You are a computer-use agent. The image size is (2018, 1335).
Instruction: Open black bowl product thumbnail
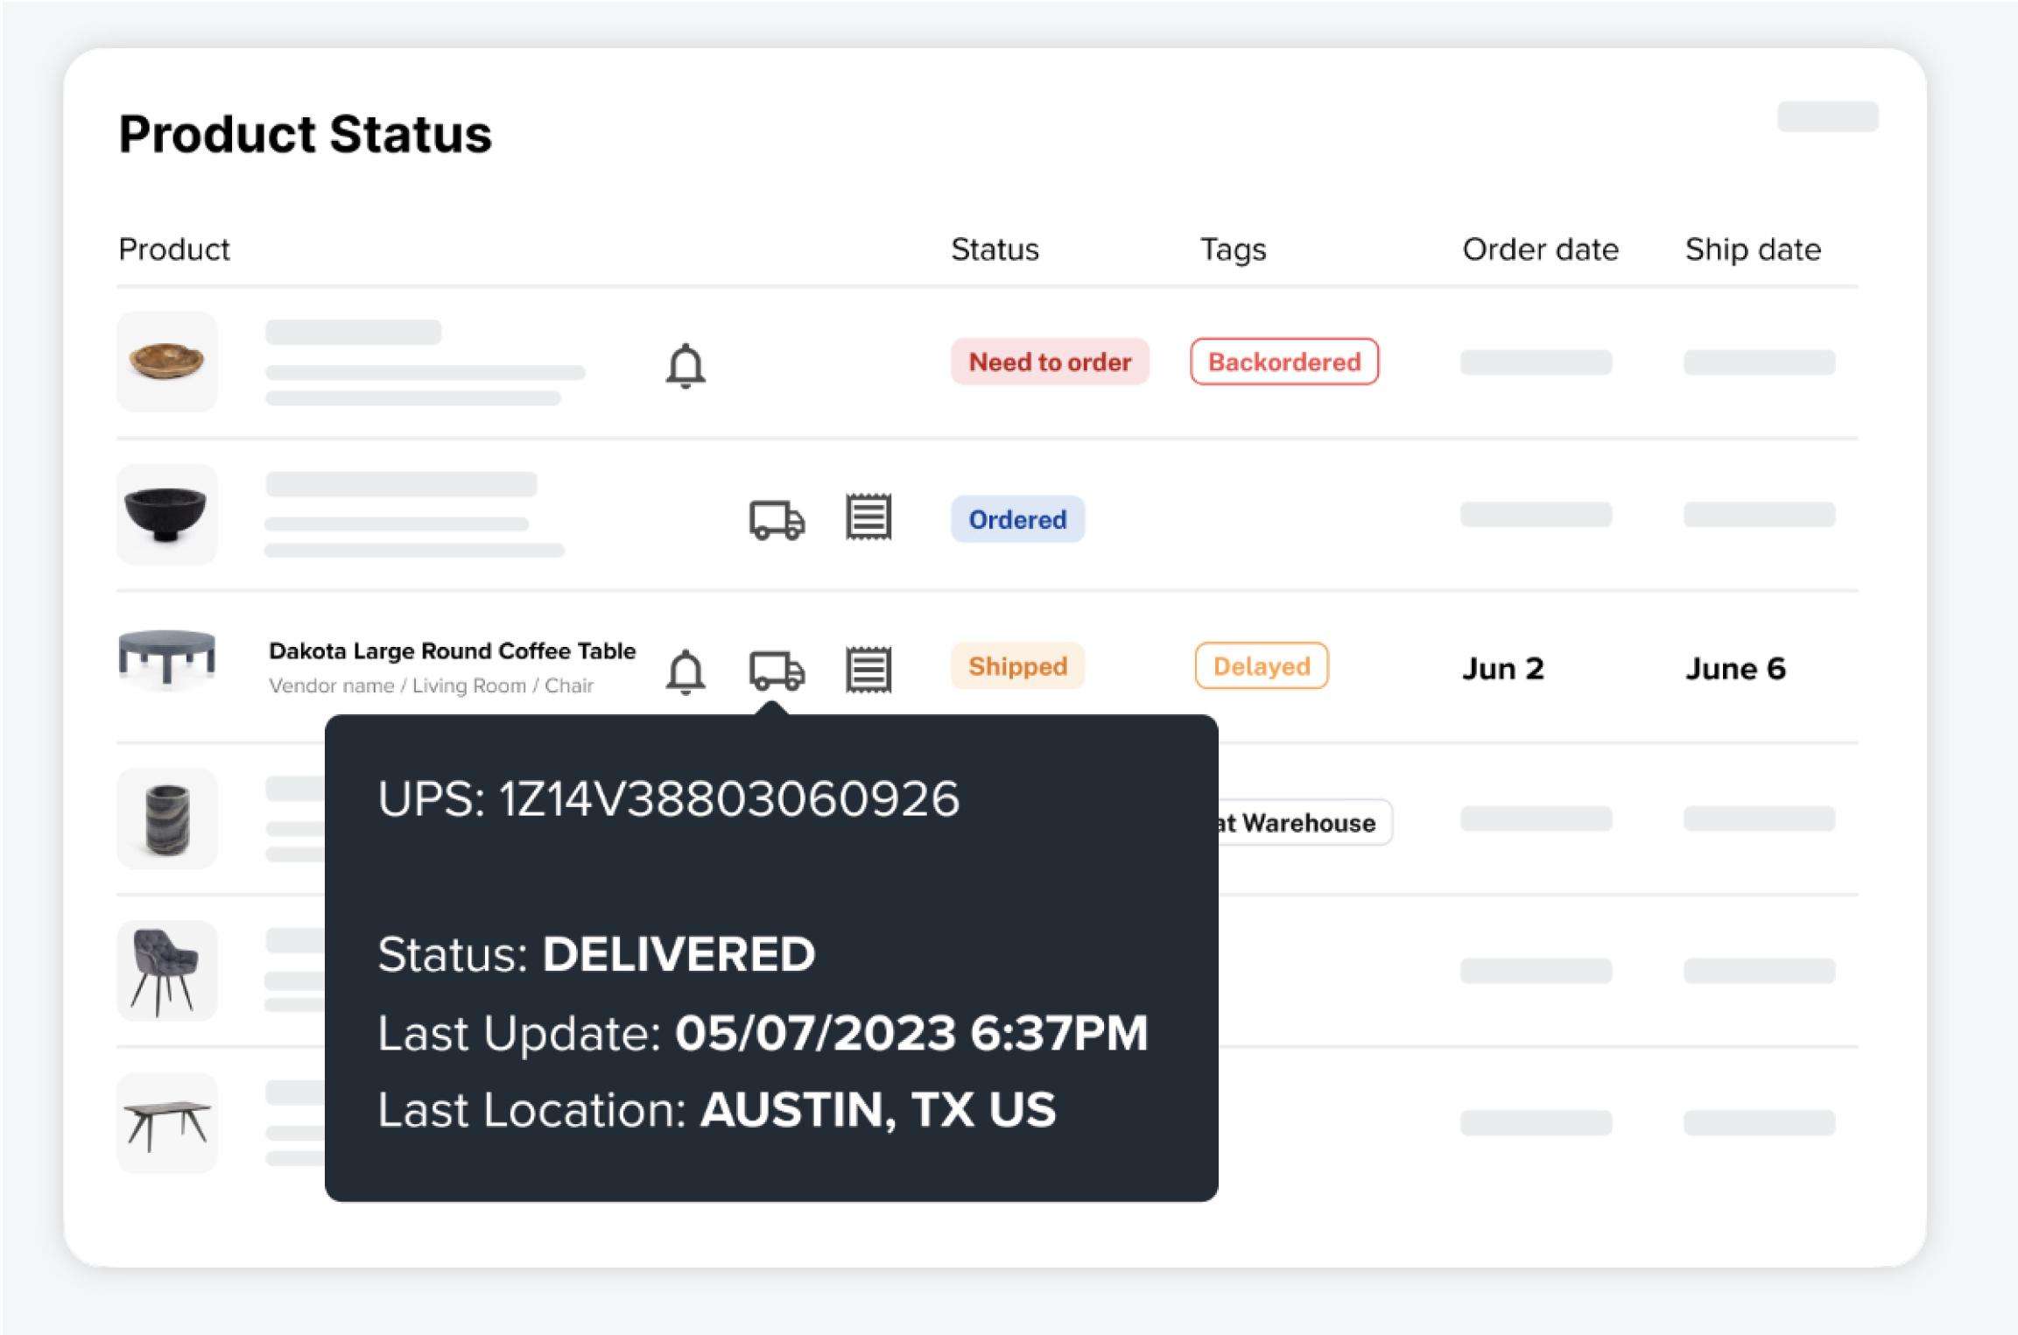pyautogui.click(x=166, y=514)
